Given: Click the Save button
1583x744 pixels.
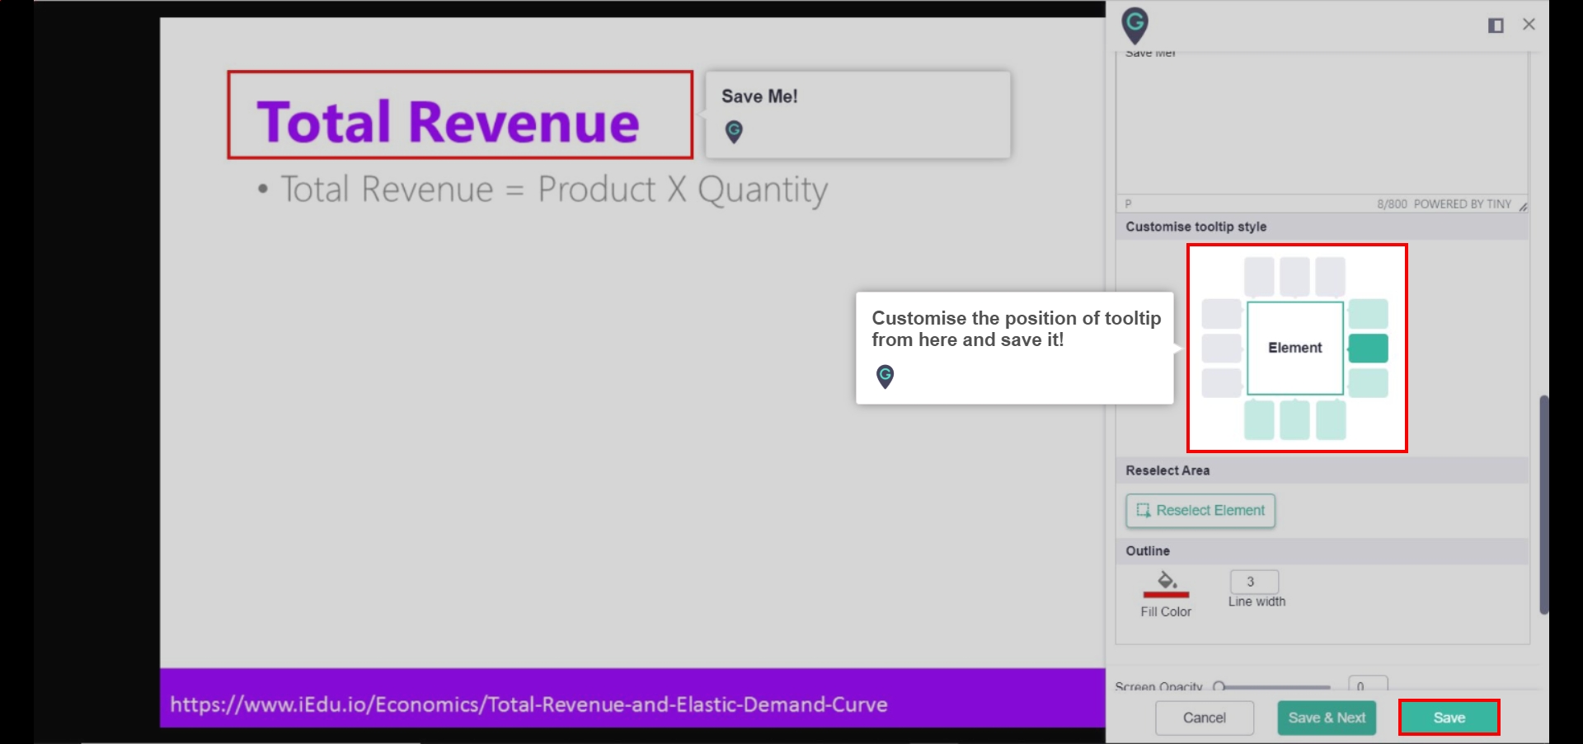Looking at the screenshot, I should point(1449,718).
